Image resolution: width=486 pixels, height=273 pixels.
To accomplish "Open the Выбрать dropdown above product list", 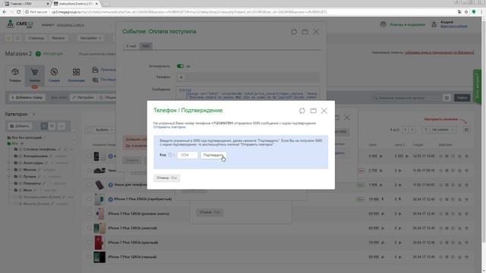I will point(104,130).
